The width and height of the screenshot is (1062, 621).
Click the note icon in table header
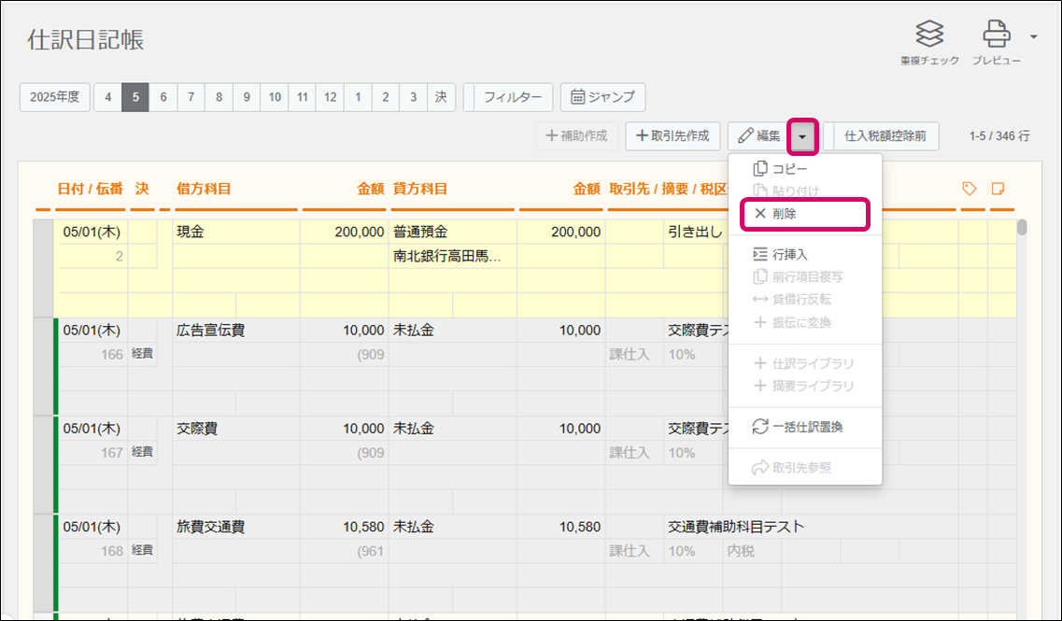998,189
